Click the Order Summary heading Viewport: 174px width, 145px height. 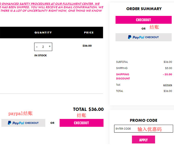[x=144, y=9]
